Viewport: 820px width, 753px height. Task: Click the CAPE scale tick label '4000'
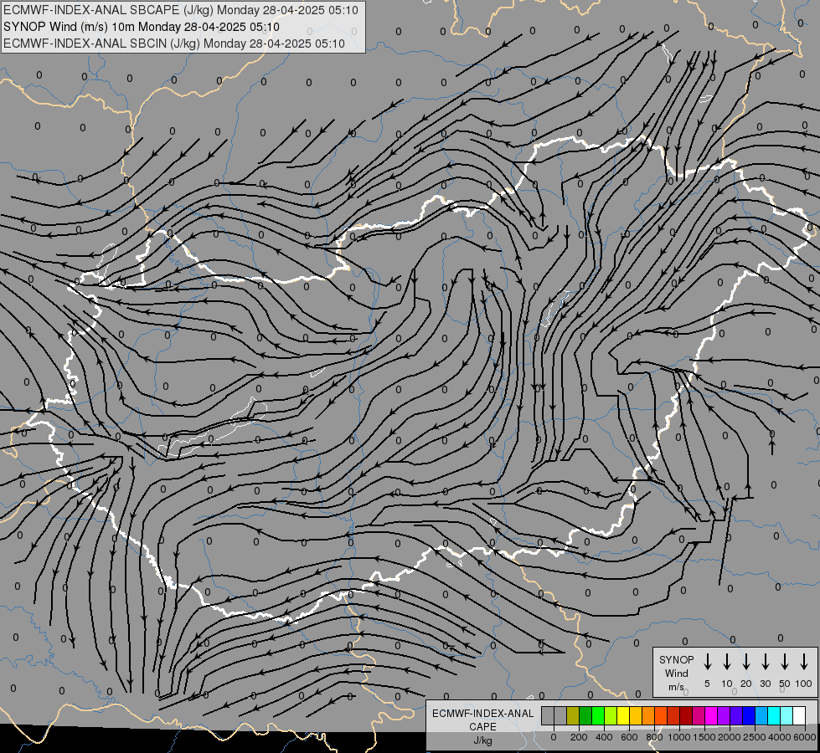point(780,737)
